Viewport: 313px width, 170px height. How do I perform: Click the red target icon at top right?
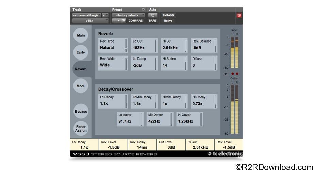239,15
